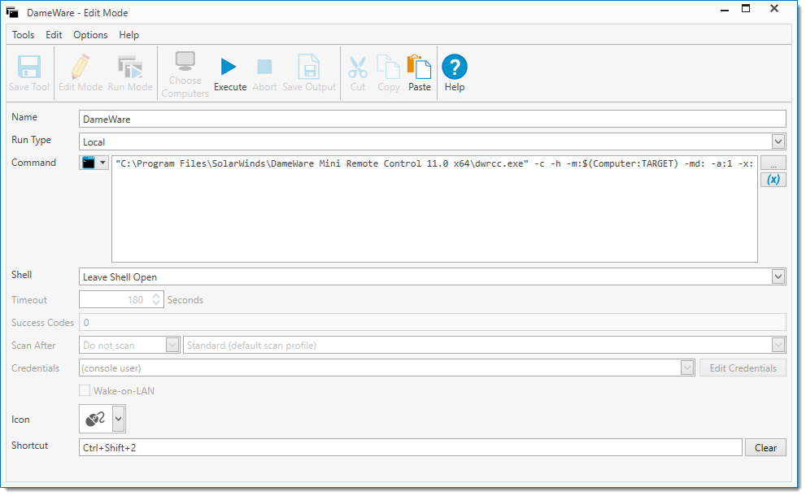Clear the shortcut with Clear button

pos(765,448)
